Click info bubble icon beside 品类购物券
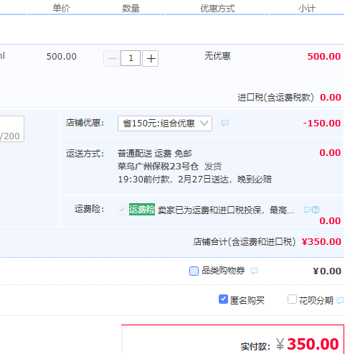 254,271
